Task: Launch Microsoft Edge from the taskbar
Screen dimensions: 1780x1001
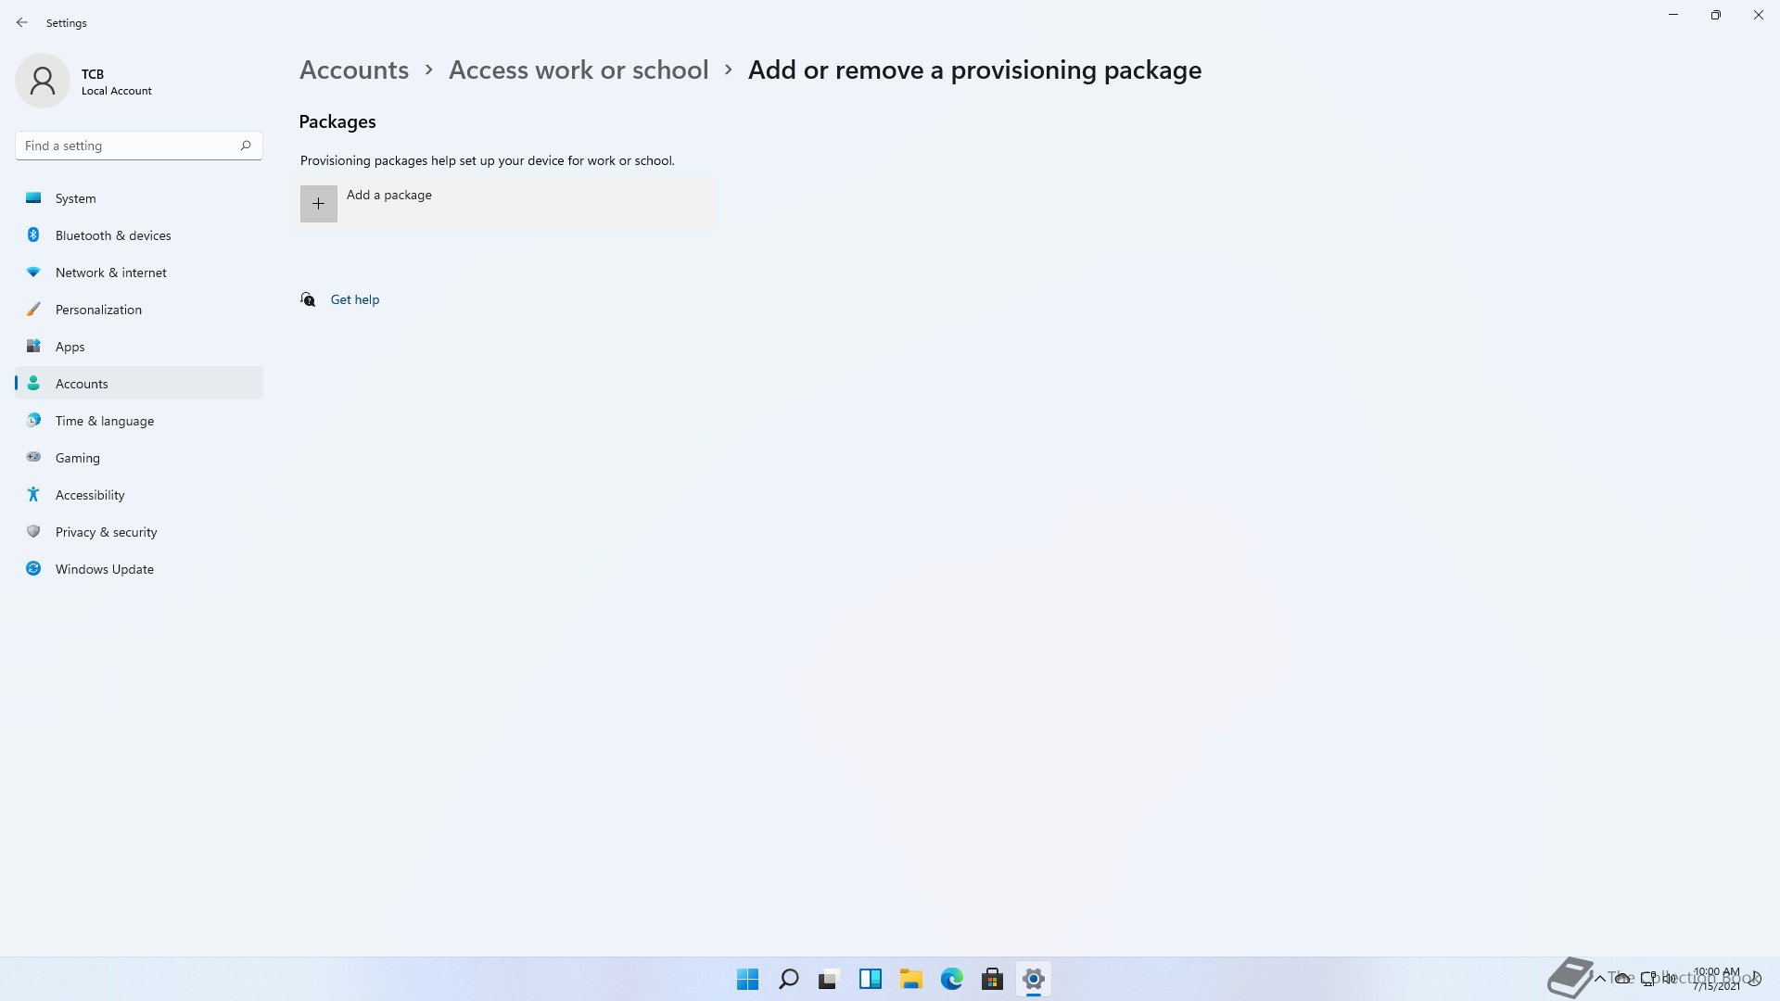Action: (951, 979)
